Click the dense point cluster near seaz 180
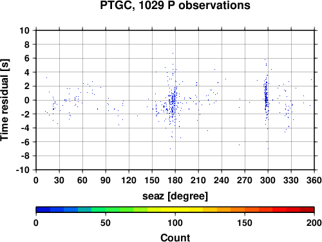The image size is (322, 242). [x=172, y=103]
